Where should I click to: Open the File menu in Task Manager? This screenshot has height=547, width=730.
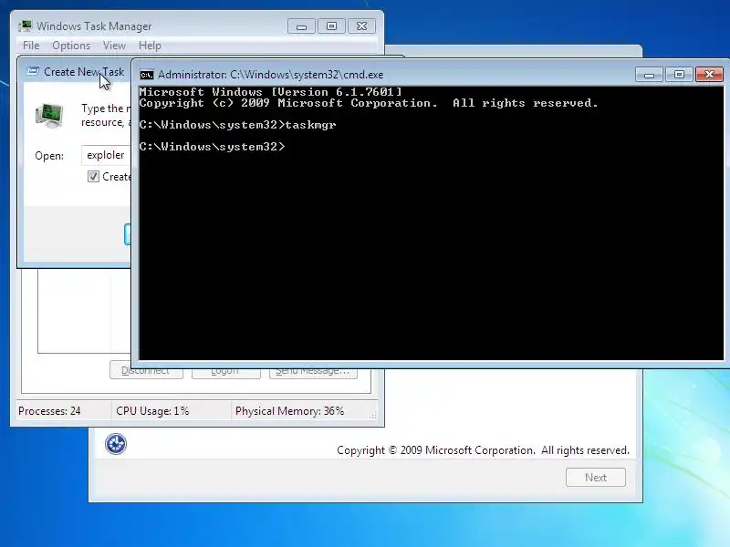(x=31, y=46)
